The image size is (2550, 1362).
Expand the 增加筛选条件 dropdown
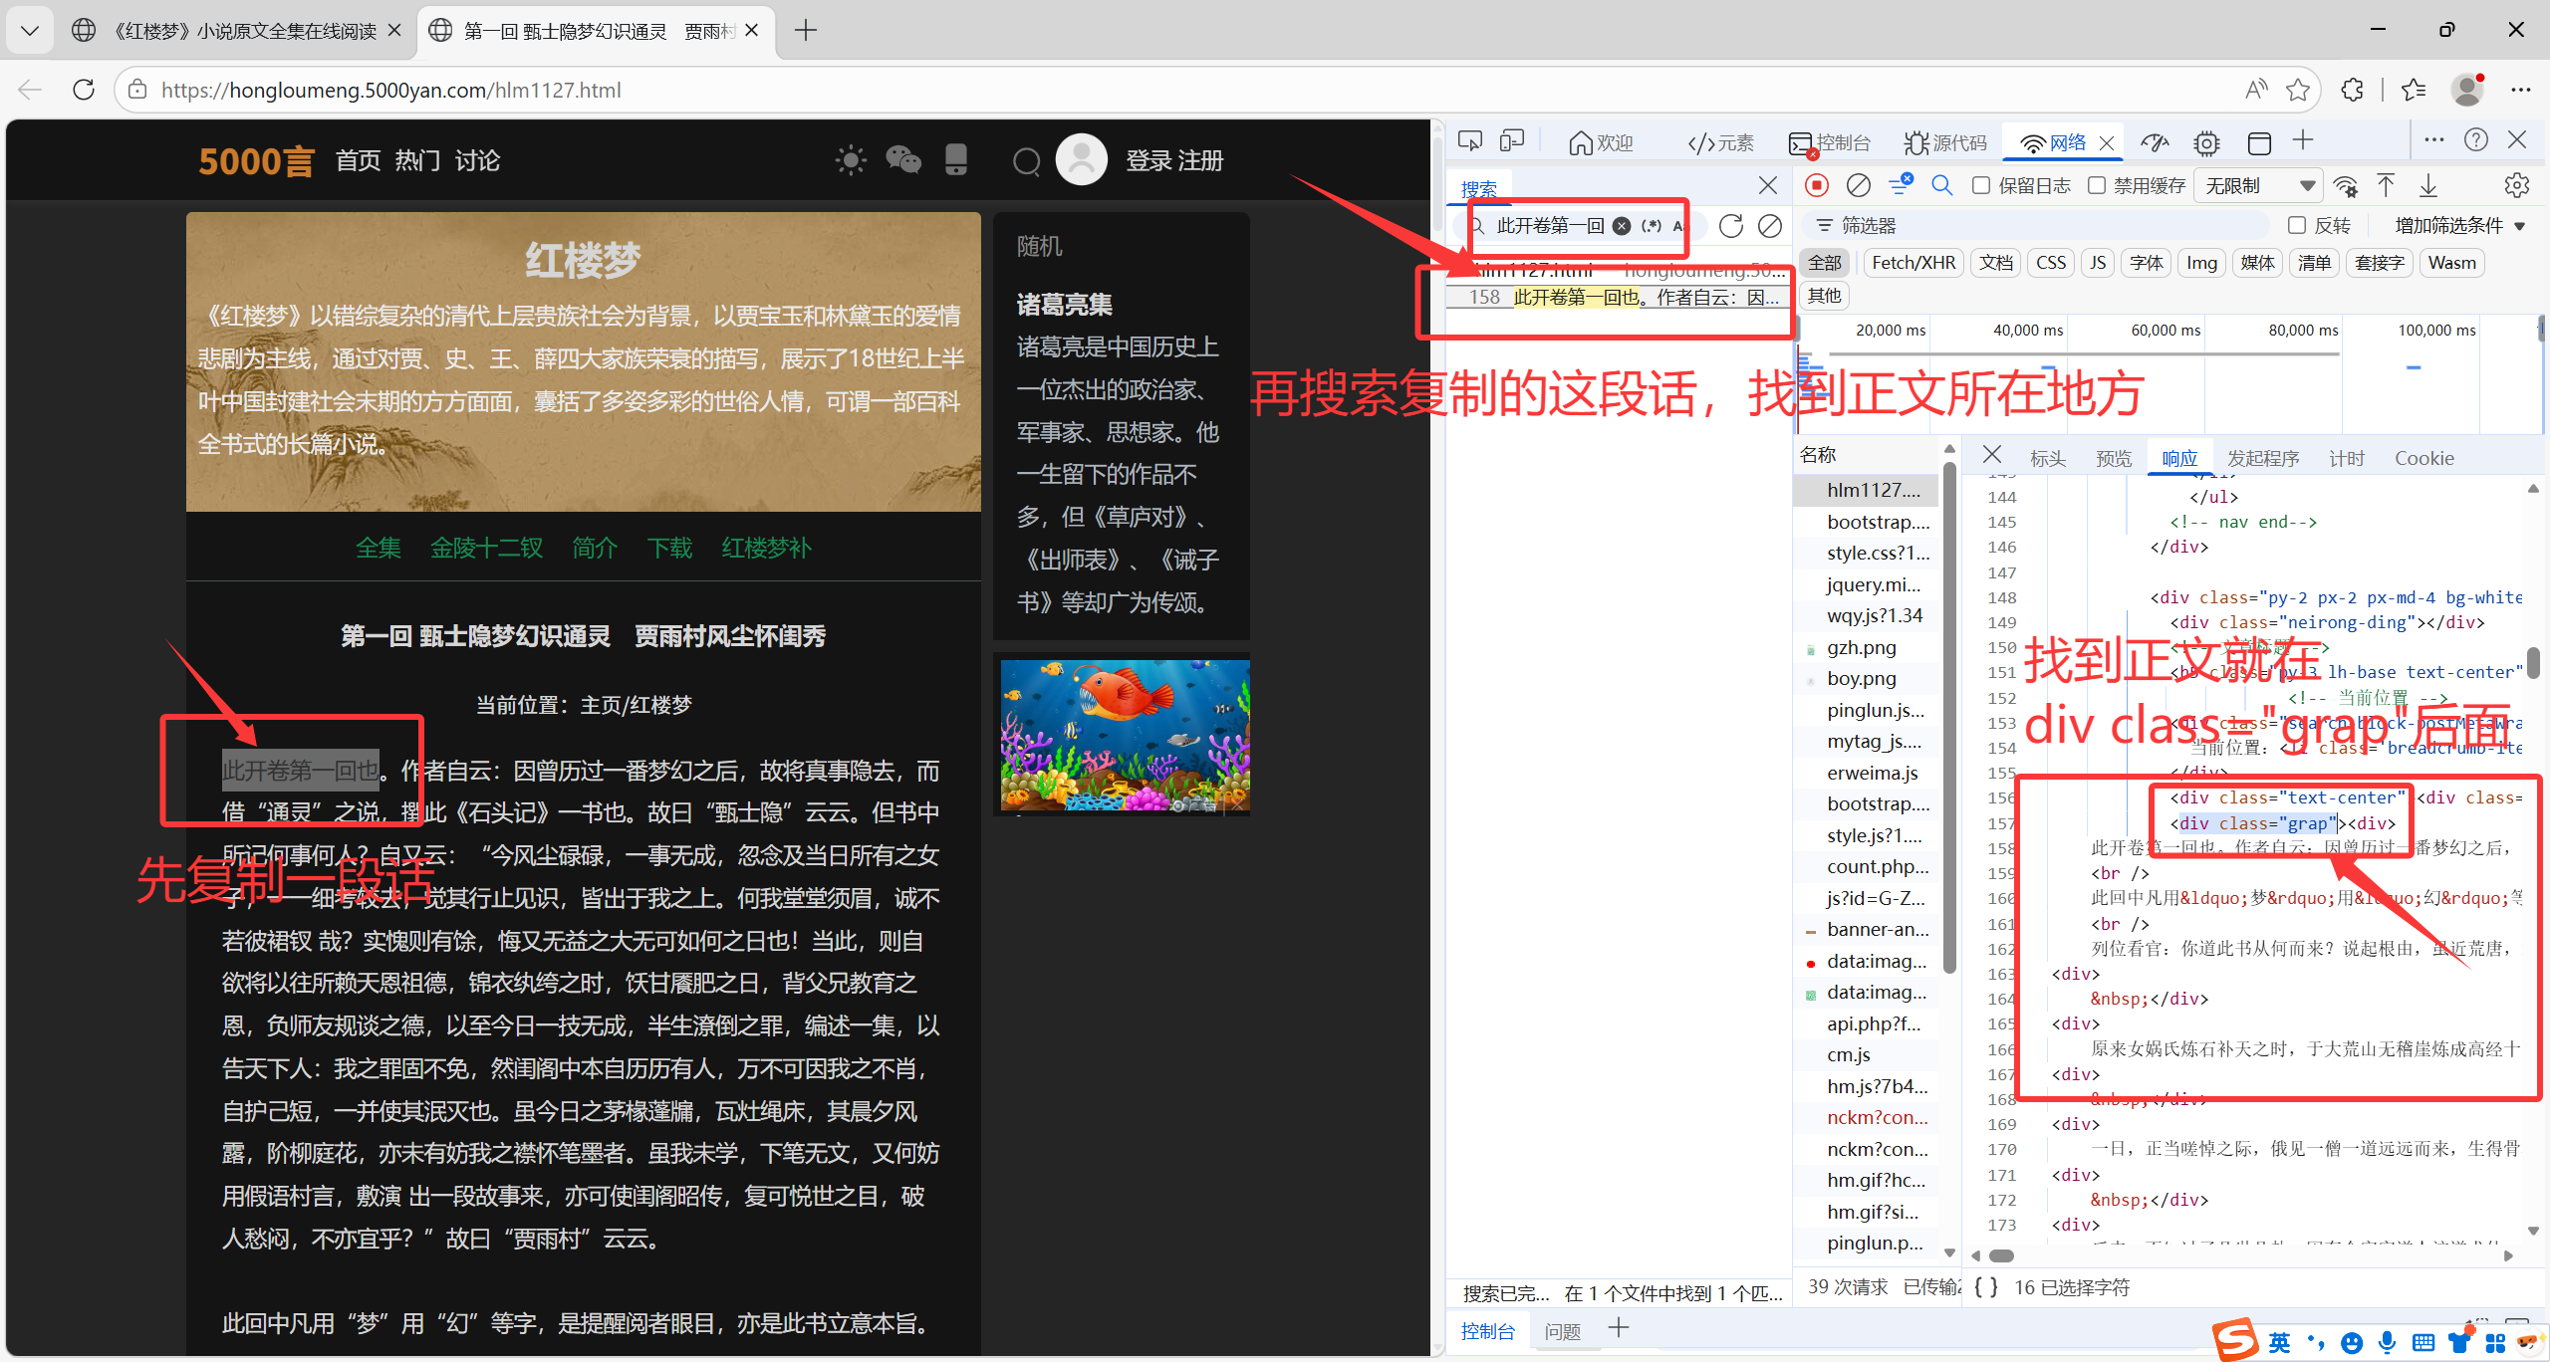pyautogui.click(x=2460, y=226)
